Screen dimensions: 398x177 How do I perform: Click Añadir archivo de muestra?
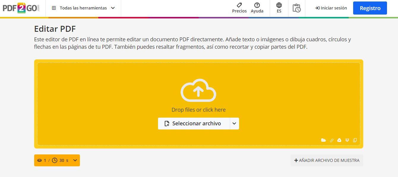(x=327, y=160)
